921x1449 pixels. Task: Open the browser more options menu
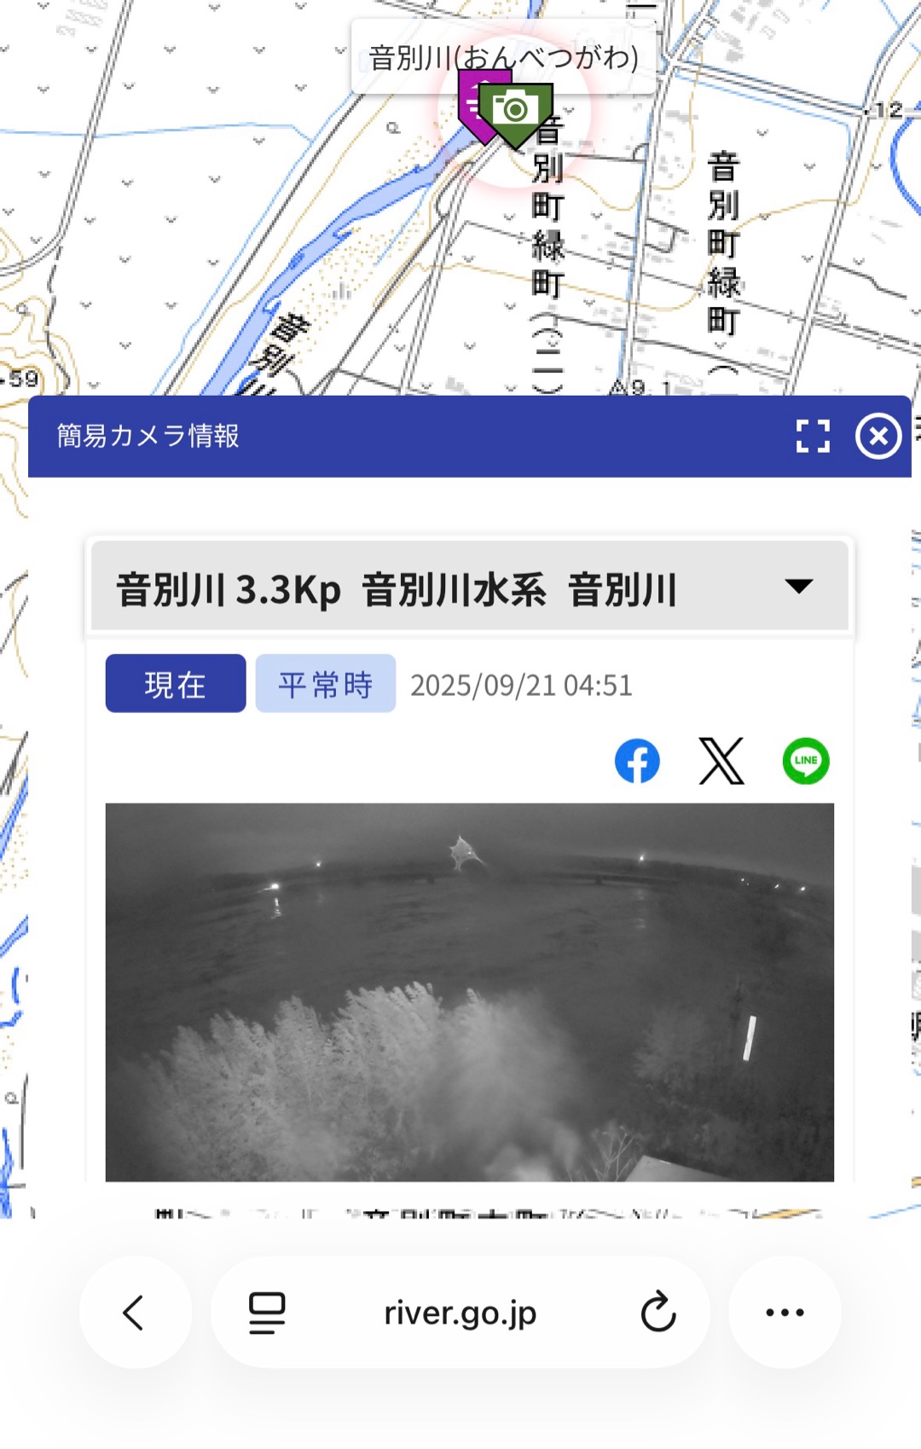coord(785,1313)
